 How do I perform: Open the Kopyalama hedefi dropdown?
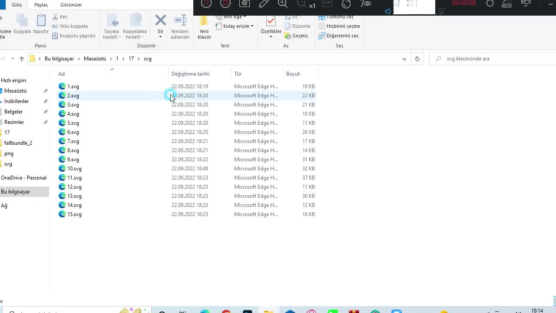coord(135,27)
